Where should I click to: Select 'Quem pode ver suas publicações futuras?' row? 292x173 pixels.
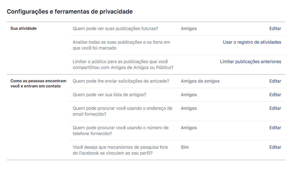coord(177,29)
